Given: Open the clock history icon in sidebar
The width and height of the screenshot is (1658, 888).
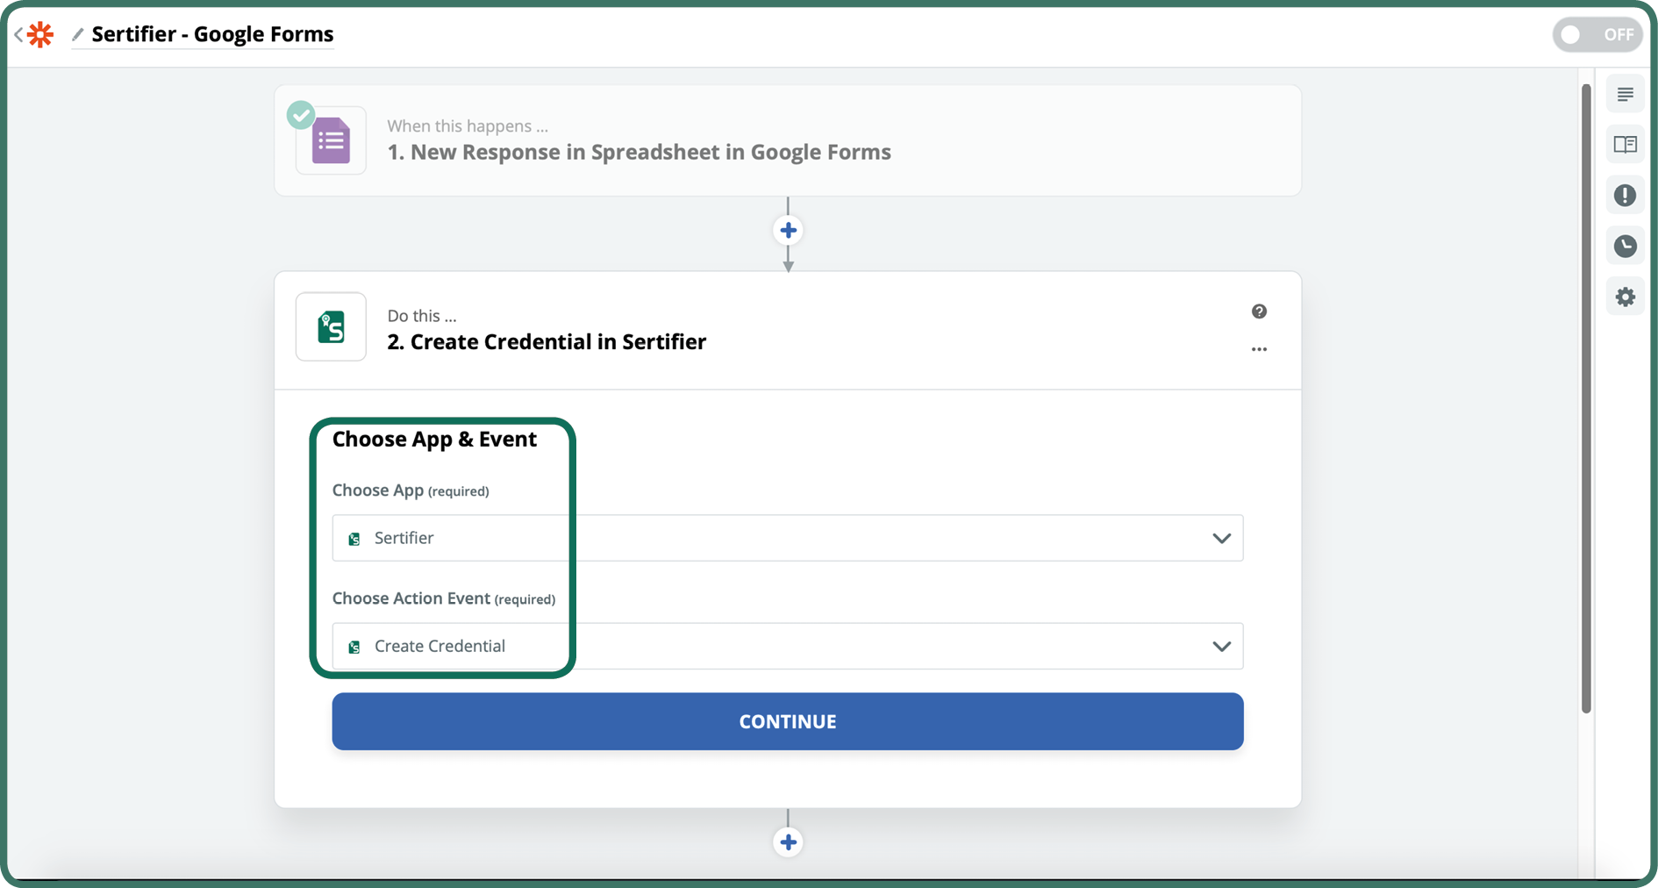Looking at the screenshot, I should tap(1625, 246).
